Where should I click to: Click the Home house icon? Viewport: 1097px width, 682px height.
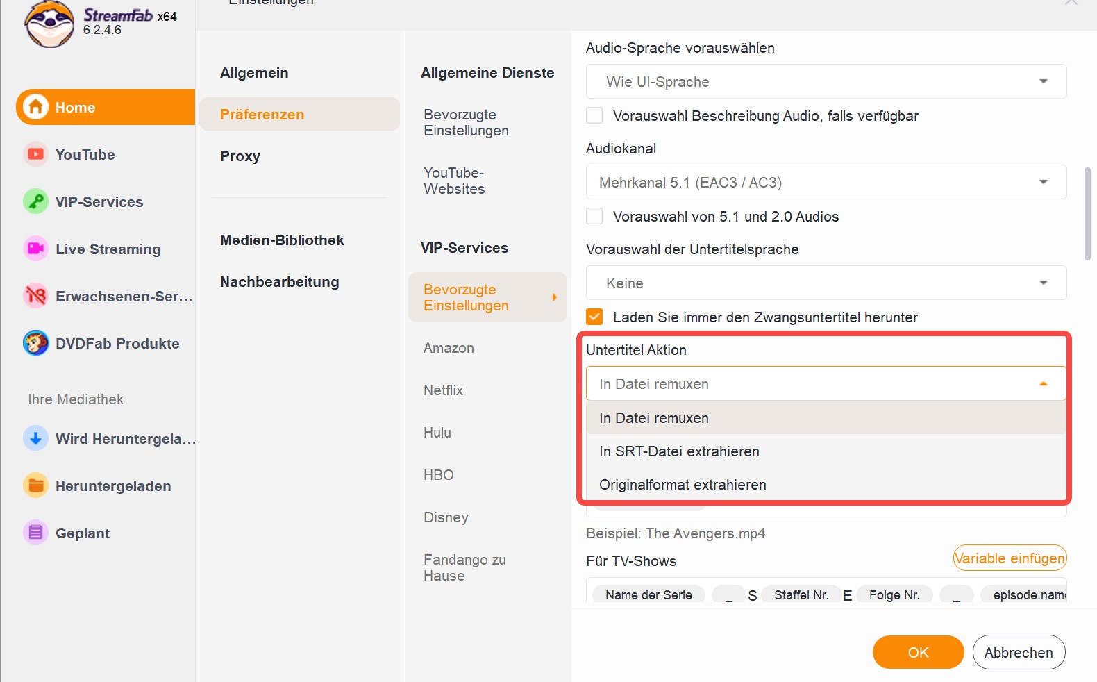[35, 107]
